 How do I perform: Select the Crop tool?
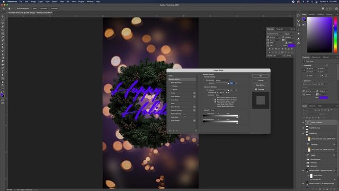pos(3,30)
